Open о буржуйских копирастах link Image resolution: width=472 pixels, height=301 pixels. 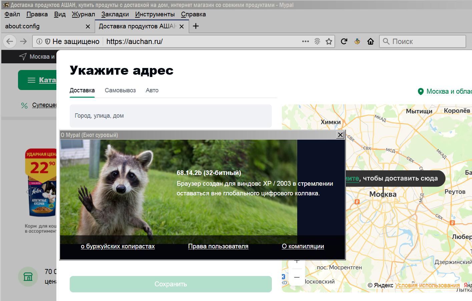point(118,246)
